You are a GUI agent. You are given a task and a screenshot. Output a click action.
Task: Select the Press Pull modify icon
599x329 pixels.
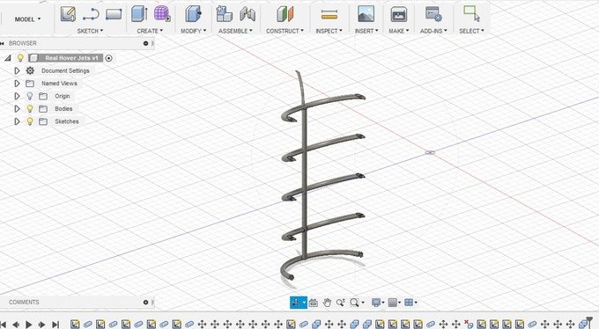[193, 14]
